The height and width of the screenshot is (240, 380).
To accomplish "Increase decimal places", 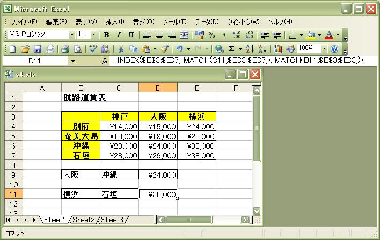I will point(237,35).
